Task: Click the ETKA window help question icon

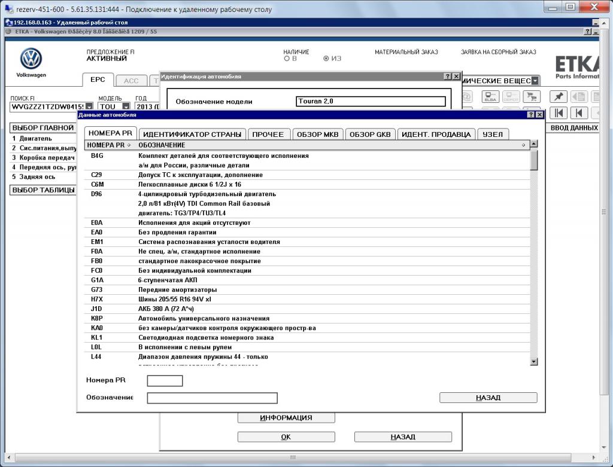Action: [x=588, y=32]
